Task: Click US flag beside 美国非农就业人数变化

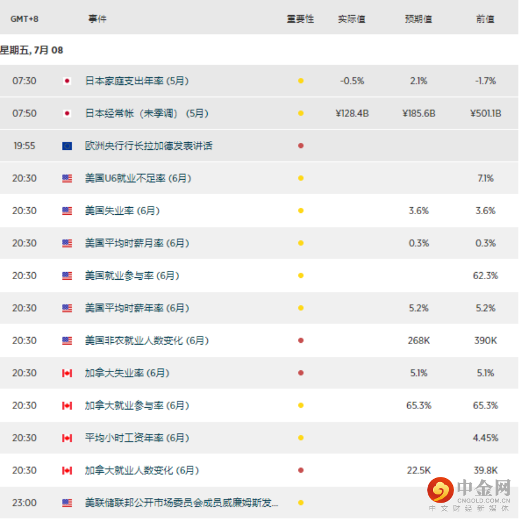Action: (x=67, y=341)
